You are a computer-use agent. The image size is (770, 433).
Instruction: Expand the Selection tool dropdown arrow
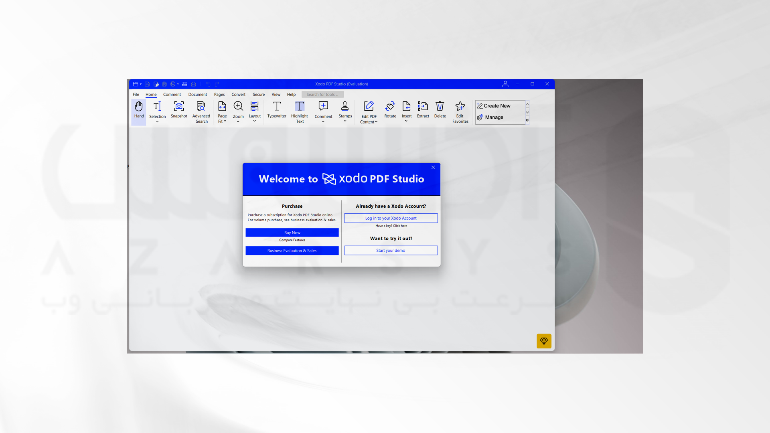pyautogui.click(x=157, y=122)
